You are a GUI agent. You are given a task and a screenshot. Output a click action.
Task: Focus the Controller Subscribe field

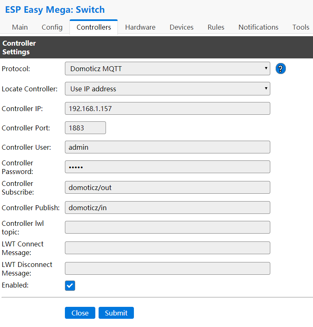[x=168, y=188]
